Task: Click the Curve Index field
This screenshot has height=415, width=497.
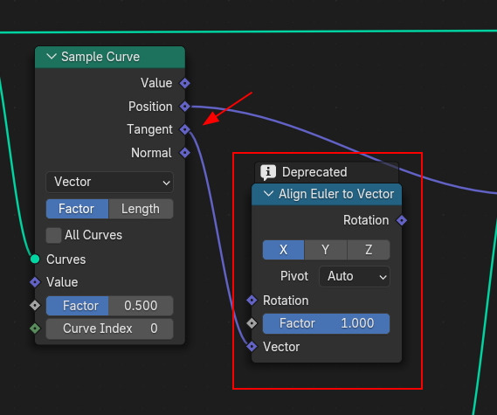Action: pos(110,329)
